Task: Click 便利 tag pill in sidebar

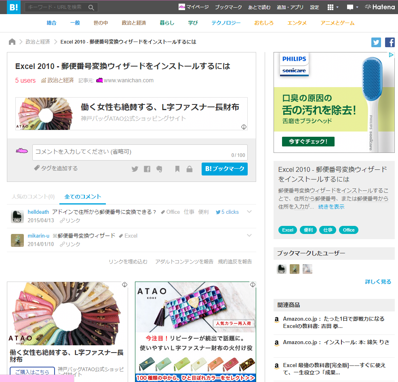Action: [x=308, y=230]
